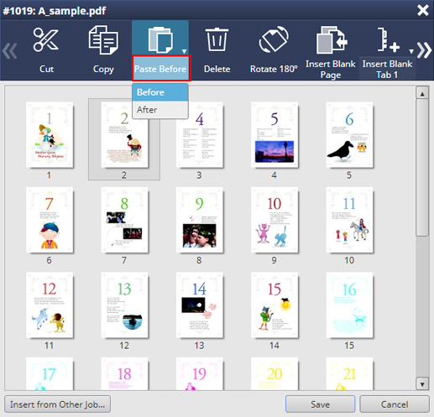The width and height of the screenshot is (434, 417).
Task: Click the Paste Before clipboard icon
Action: pyautogui.click(x=160, y=39)
